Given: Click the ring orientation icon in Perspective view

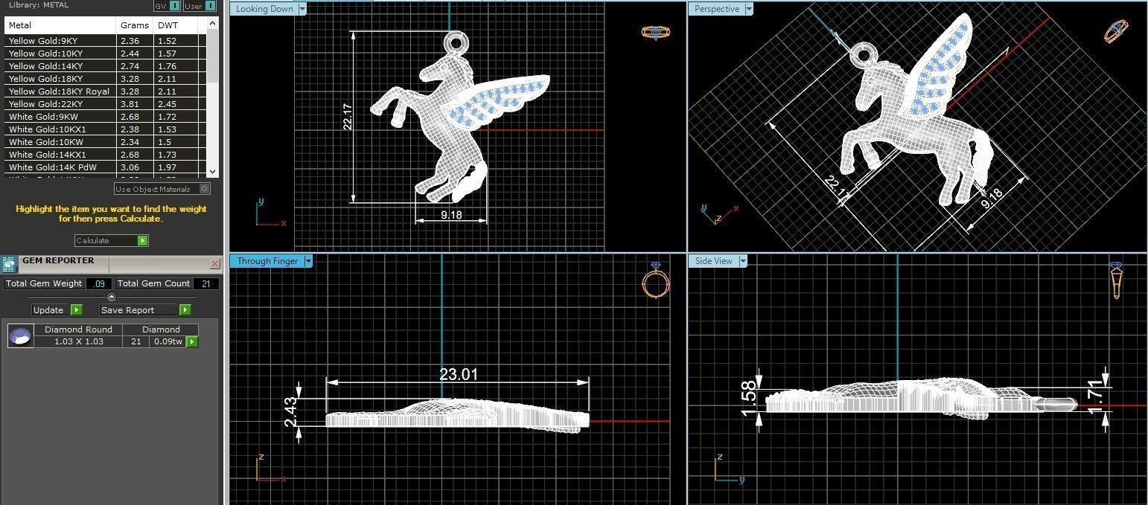Looking at the screenshot, I should pos(1116,32).
